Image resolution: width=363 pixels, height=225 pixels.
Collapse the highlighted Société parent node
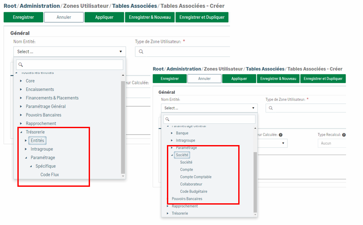pyautogui.click(x=173, y=155)
